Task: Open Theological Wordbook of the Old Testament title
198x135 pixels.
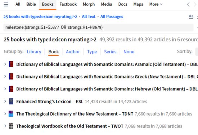Action: [x=70, y=126]
